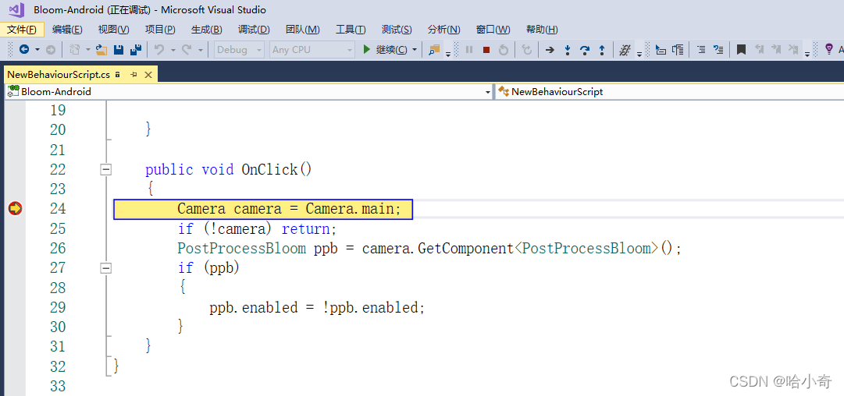Click the Pause (Break All) debug icon
This screenshot has width=844, height=396.
[x=469, y=49]
